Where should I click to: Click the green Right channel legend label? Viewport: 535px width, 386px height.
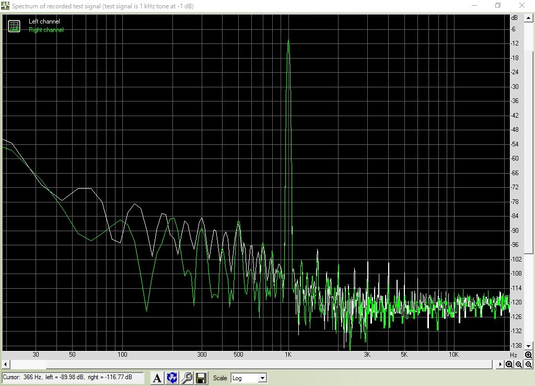46,30
